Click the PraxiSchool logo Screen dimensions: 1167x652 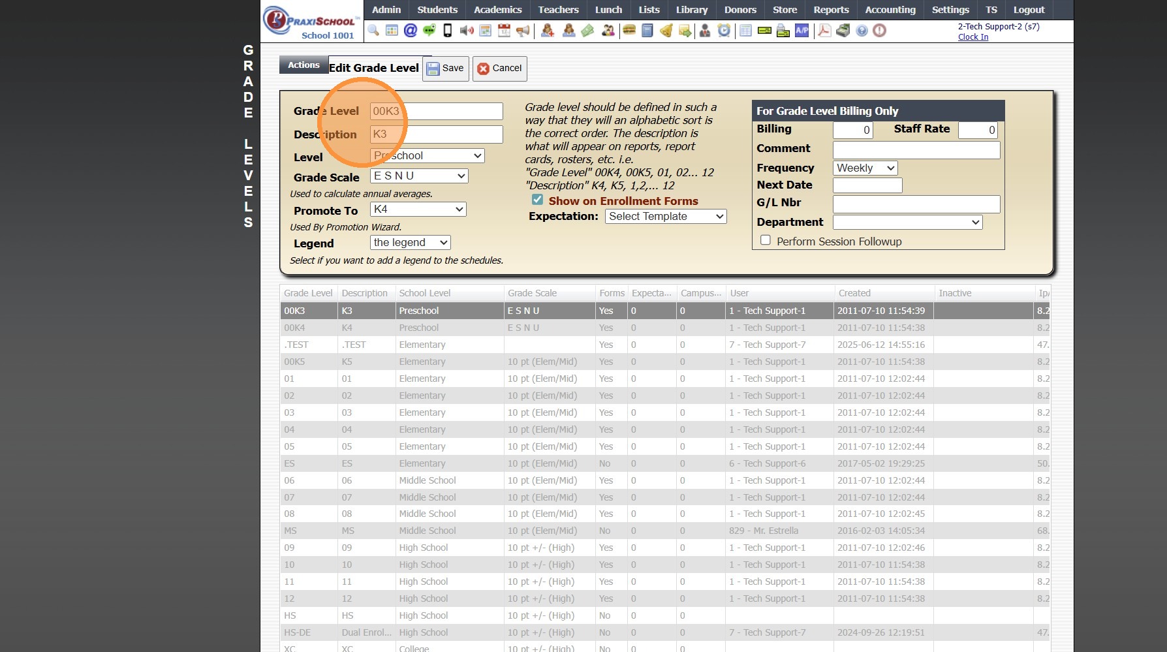311,22
